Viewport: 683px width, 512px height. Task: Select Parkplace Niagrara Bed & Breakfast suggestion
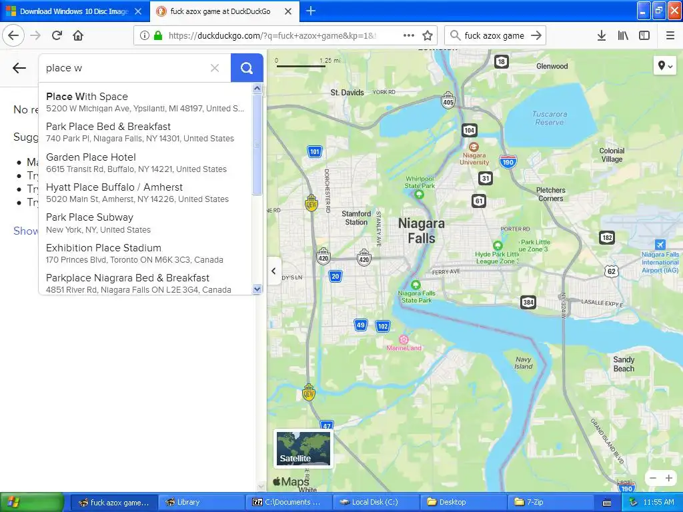point(145,283)
